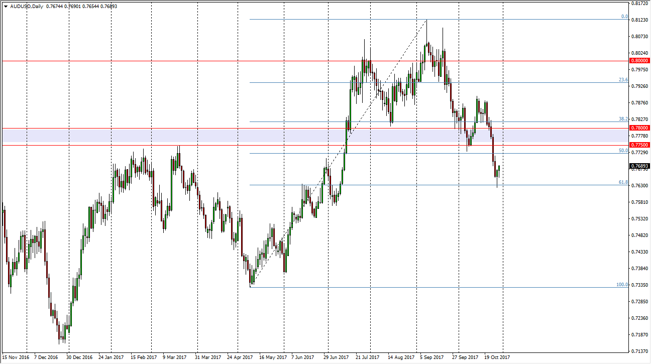Click the 0.73840 price scale value
651x364 pixels.
[x=638, y=269]
